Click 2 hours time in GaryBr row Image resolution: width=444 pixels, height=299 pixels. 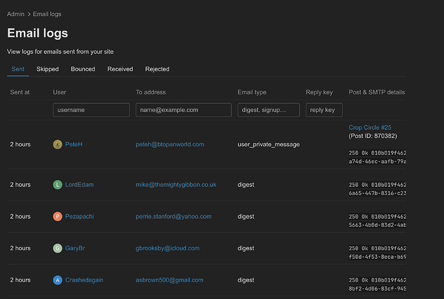click(x=20, y=248)
